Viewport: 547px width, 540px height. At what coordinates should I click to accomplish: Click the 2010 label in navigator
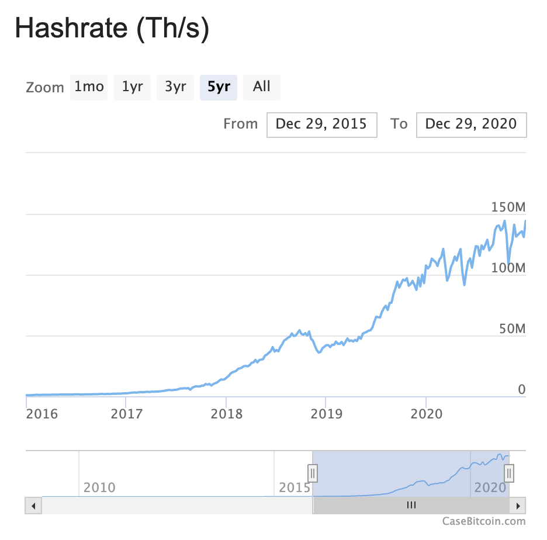99,487
